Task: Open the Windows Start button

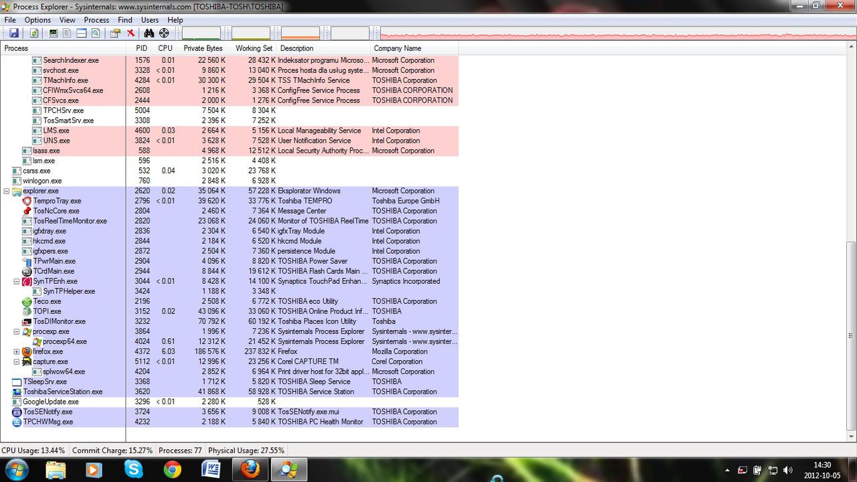Action: pos(16,469)
